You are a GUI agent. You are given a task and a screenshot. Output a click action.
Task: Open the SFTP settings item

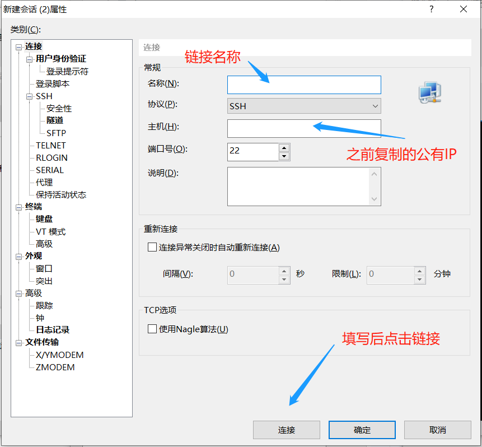click(56, 133)
